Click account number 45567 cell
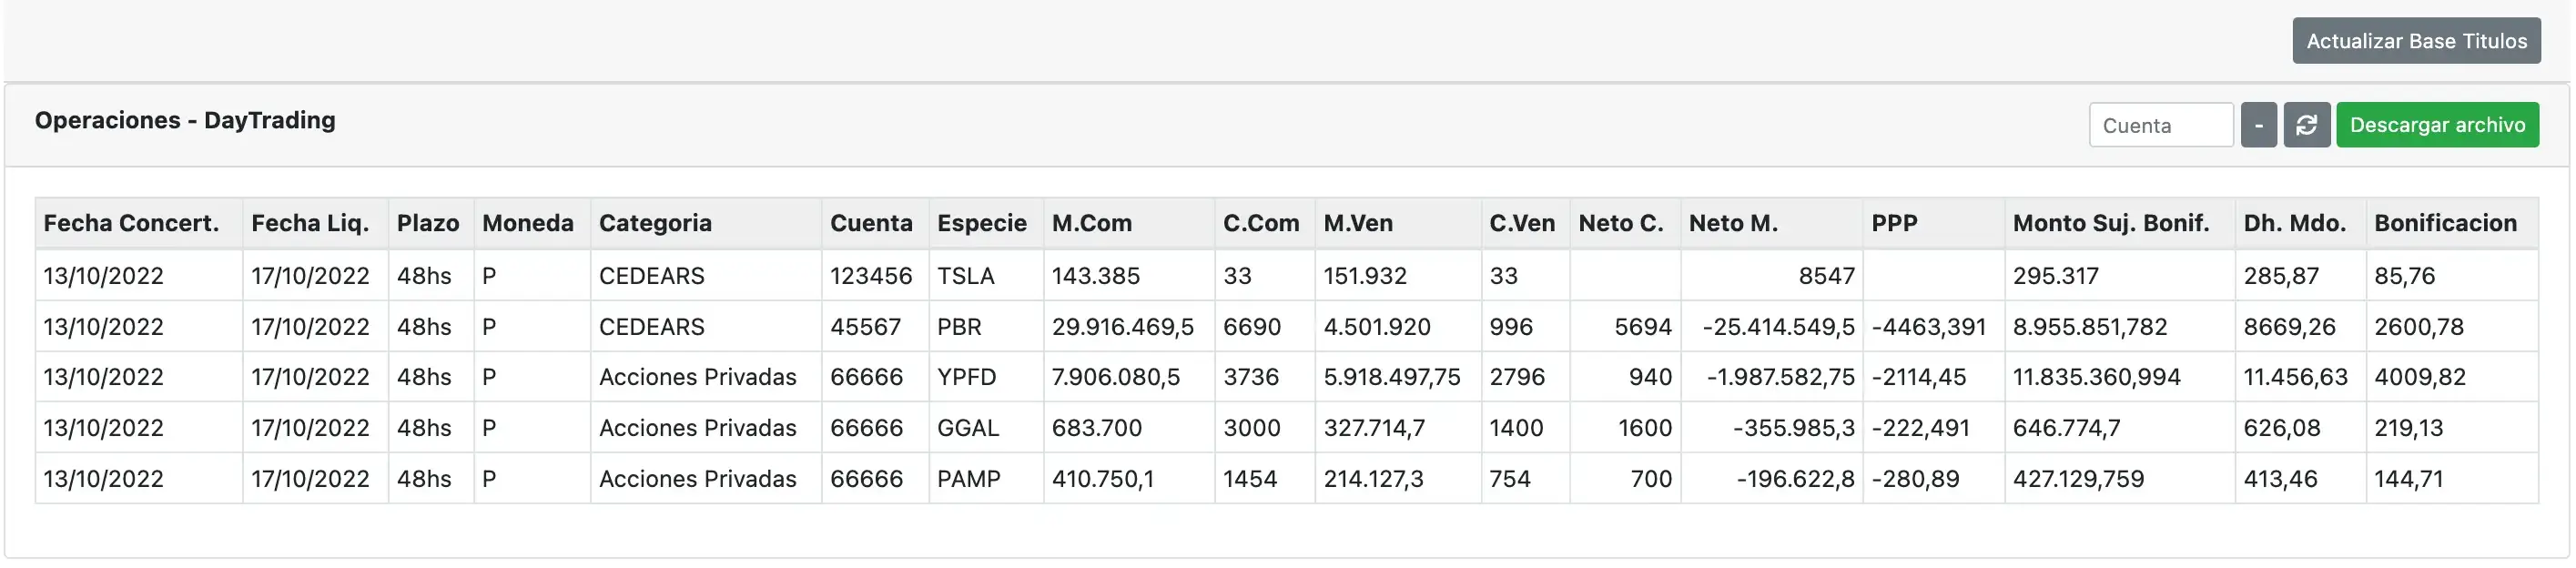 coord(865,327)
